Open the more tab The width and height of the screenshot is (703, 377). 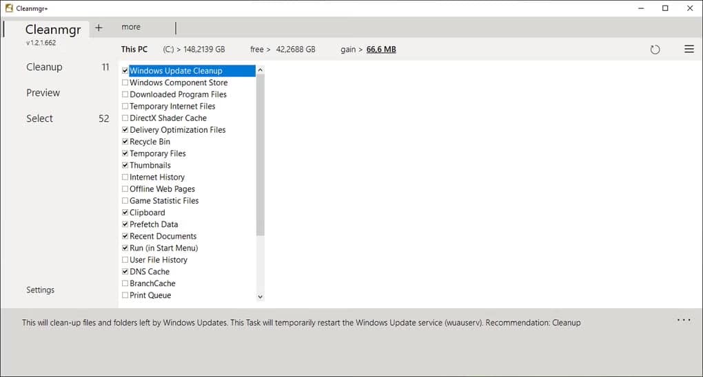coord(131,27)
